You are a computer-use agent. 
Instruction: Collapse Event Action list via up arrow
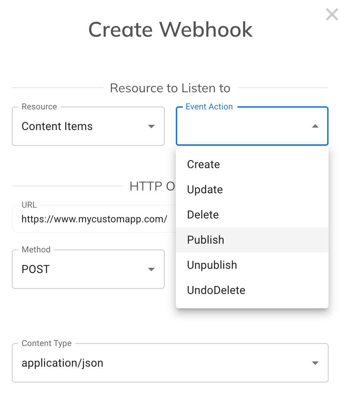[x=315, y=126]
